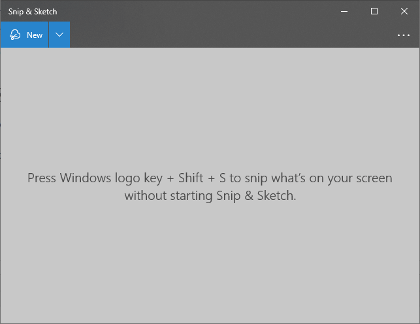Open the See more ellipsis menu
The height and width of the screenshot is (324, 420).
(x=404, y=35)
